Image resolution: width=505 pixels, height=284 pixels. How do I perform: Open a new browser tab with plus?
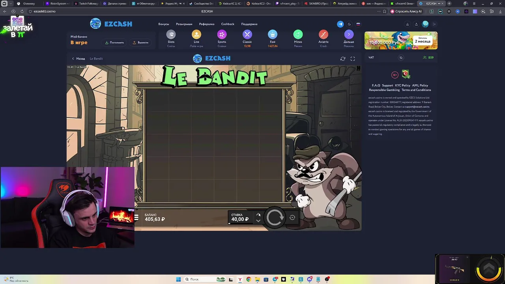(449, 4)
